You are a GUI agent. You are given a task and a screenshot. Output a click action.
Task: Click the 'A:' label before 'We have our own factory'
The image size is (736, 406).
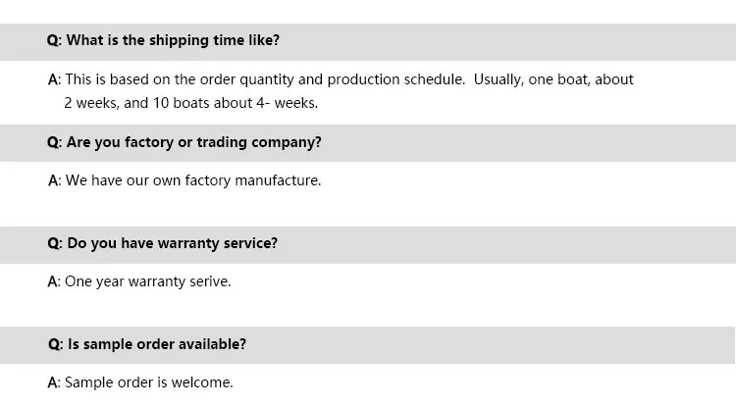(x=54, y=180)
